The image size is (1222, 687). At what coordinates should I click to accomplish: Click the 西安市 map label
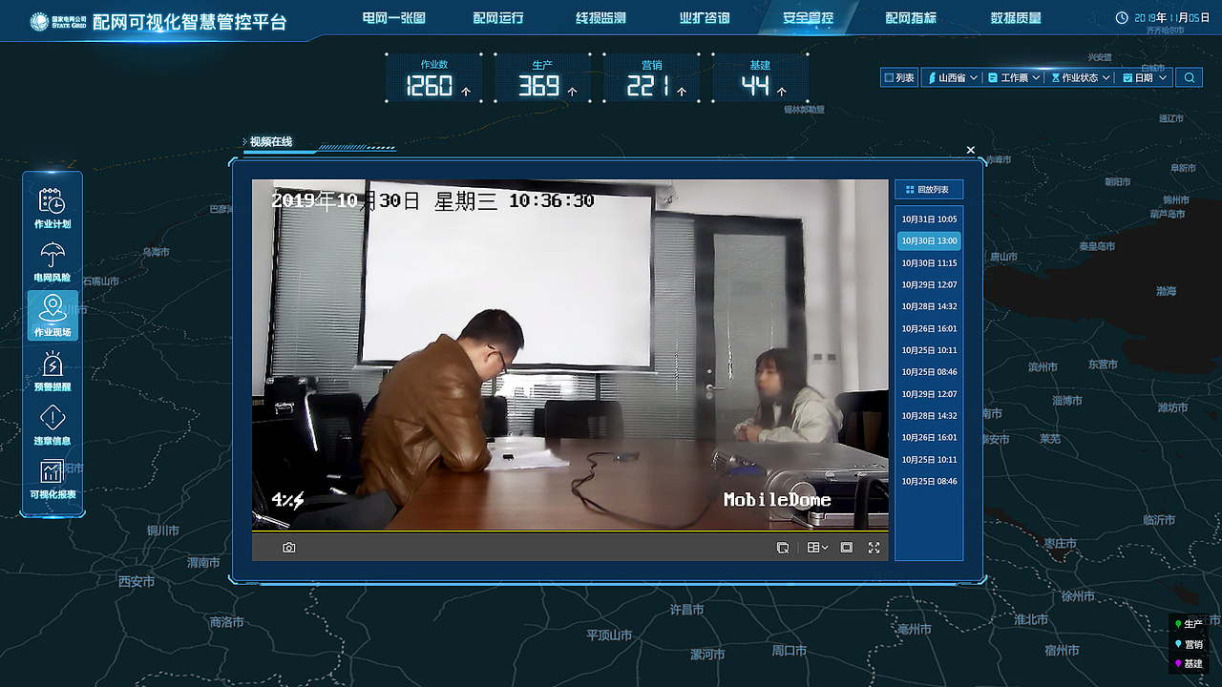pos(136,581)
